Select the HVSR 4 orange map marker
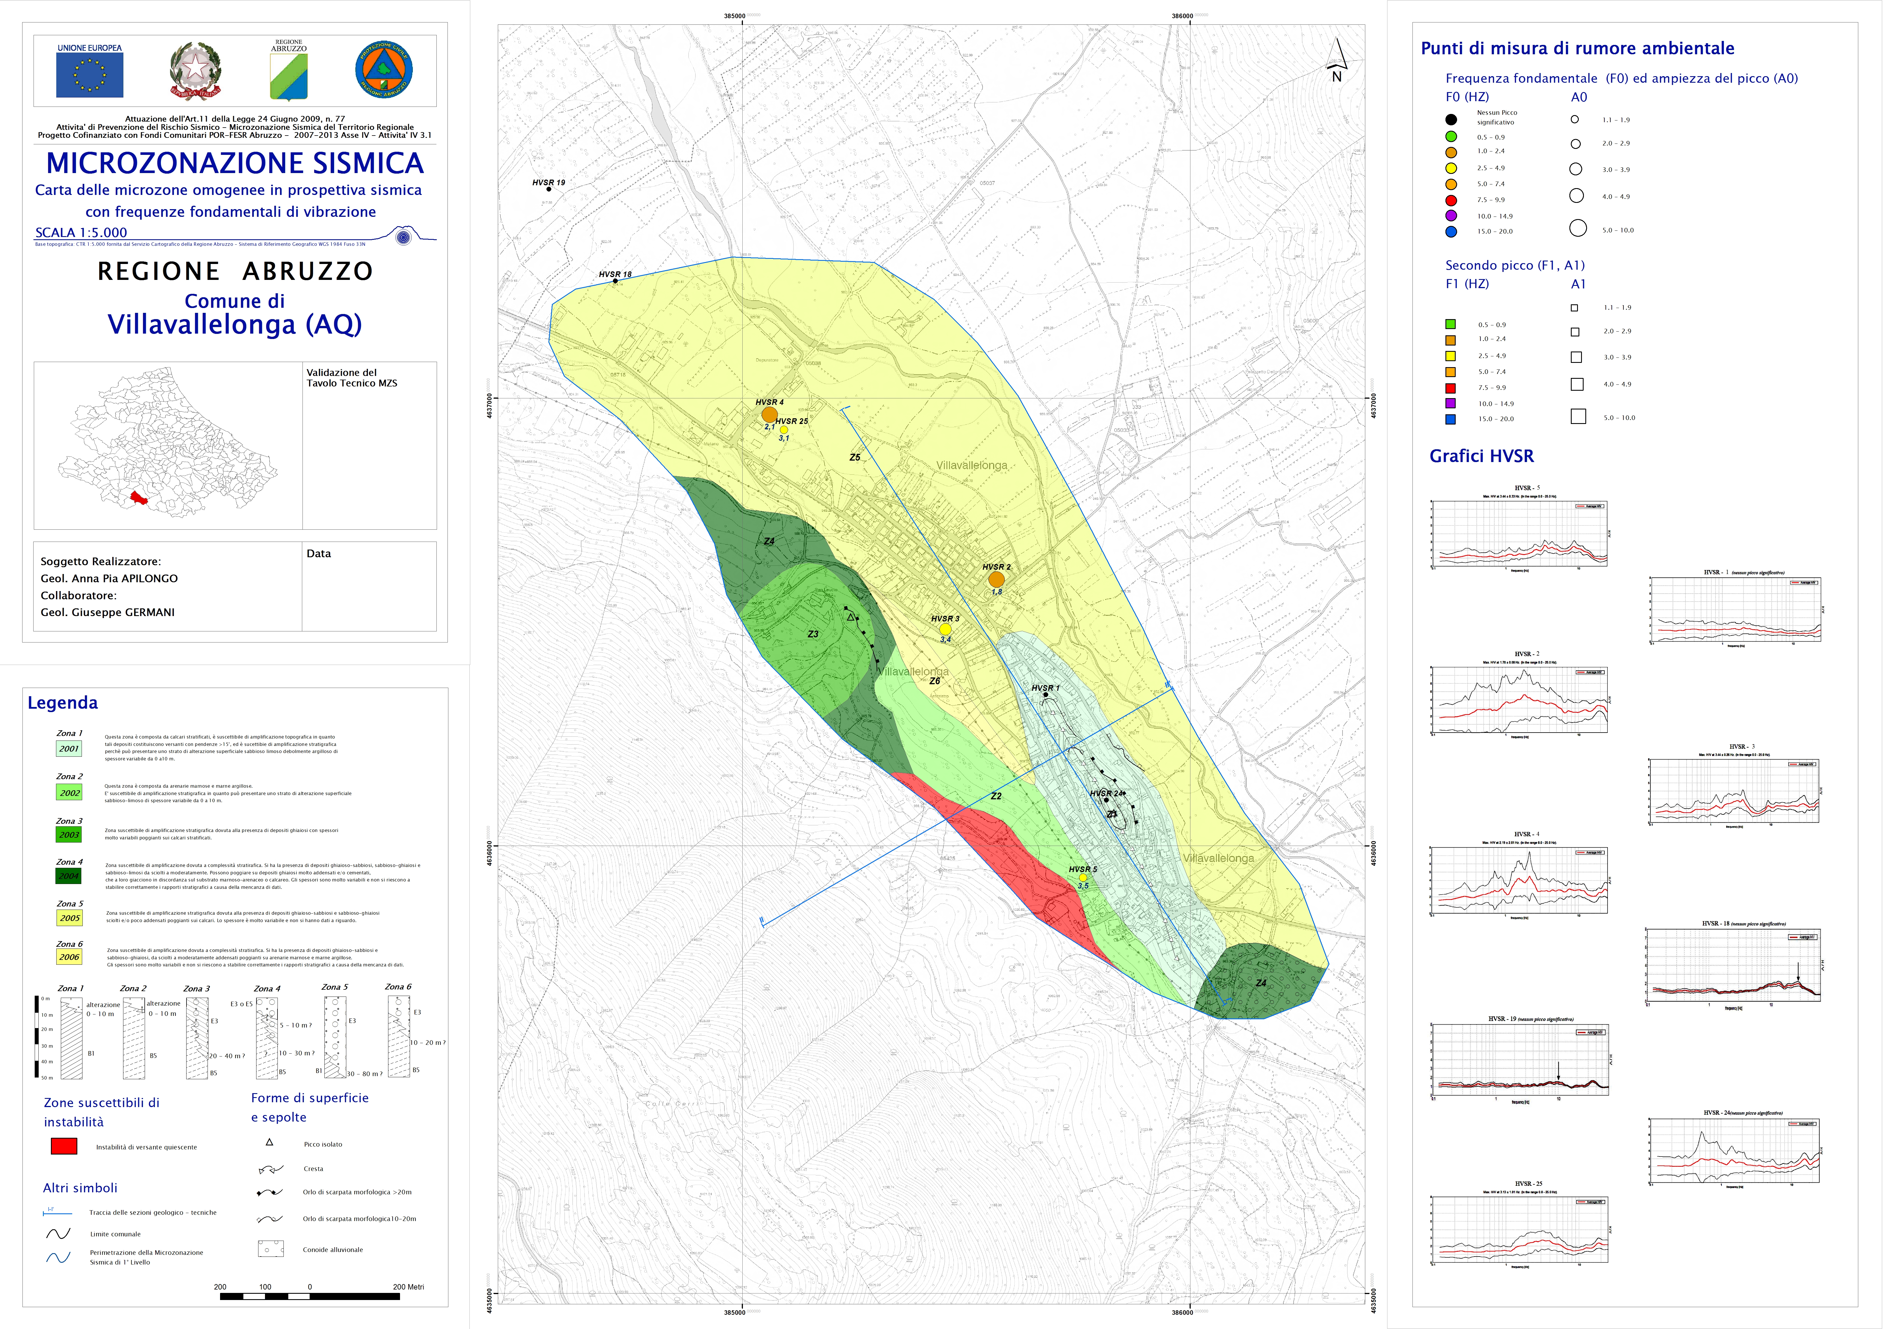Screen dimensions: 1883x1329 pos(769,415)
